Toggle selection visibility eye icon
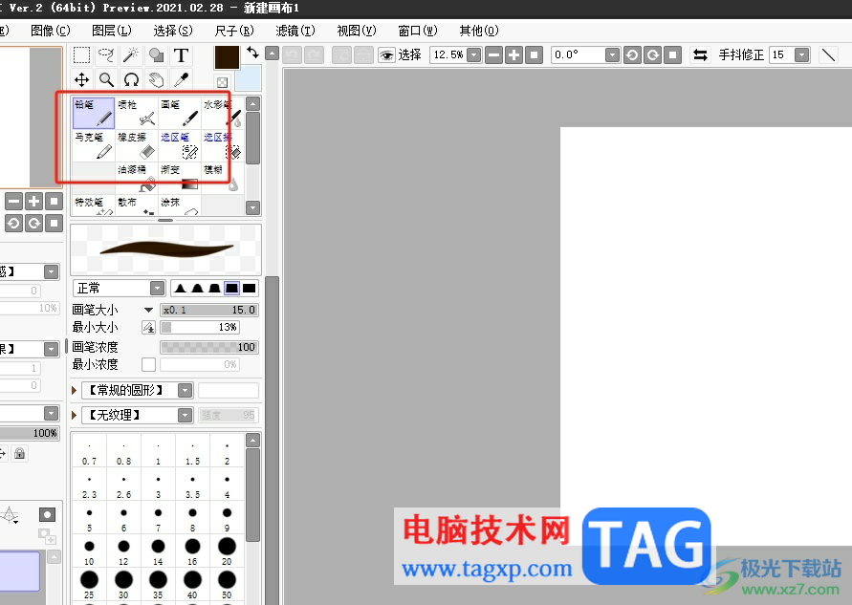 click(386, 54)
